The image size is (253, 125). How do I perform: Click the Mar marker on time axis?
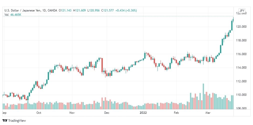(x=208, y=113)
